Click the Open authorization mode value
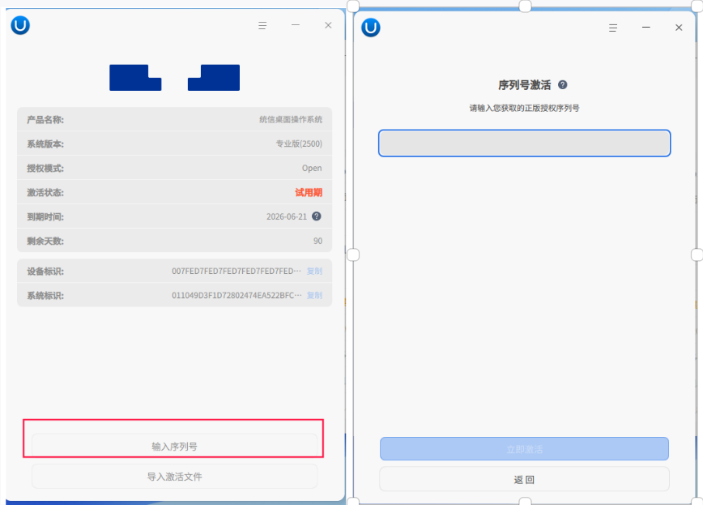The width and height of the screenshot is (703, 505). coord(312,169)
